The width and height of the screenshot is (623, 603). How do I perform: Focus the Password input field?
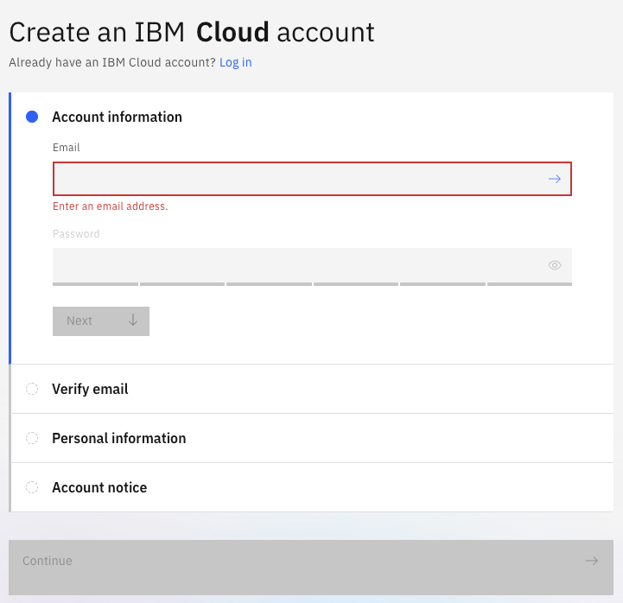[x=312, y=265]
